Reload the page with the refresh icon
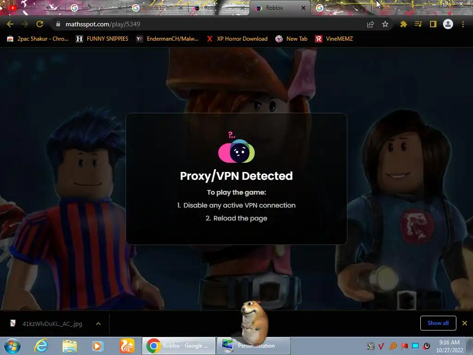The height and width of the screenshot is (355, 473). coord(40,24)
